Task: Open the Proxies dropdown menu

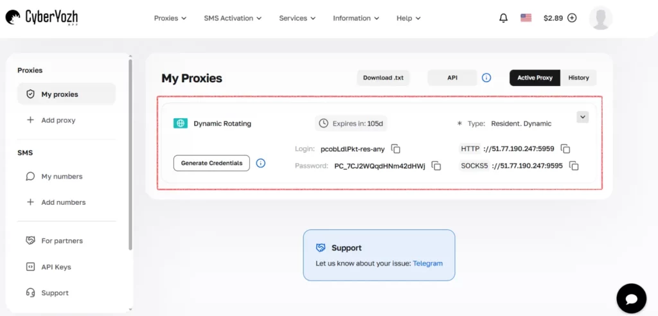Action: tap(170, 18)
